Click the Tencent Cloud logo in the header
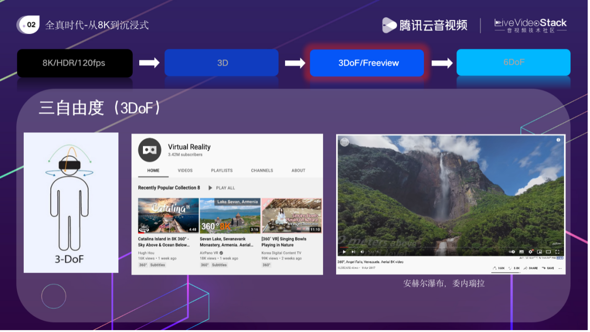 pyautogui.click(x=424, y=25)
